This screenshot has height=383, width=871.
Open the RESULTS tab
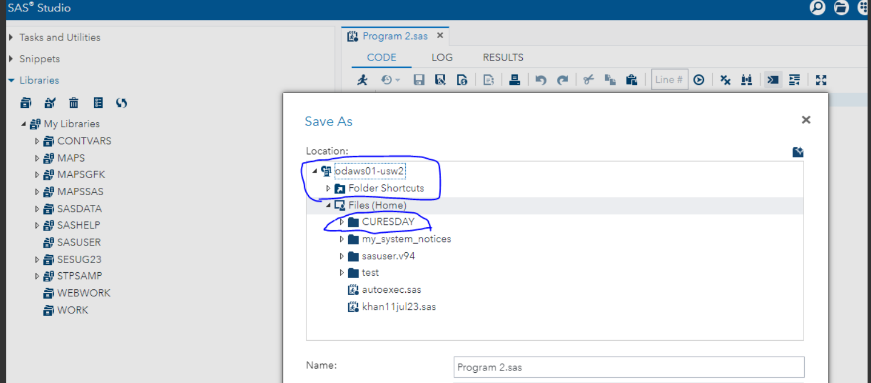502,57
